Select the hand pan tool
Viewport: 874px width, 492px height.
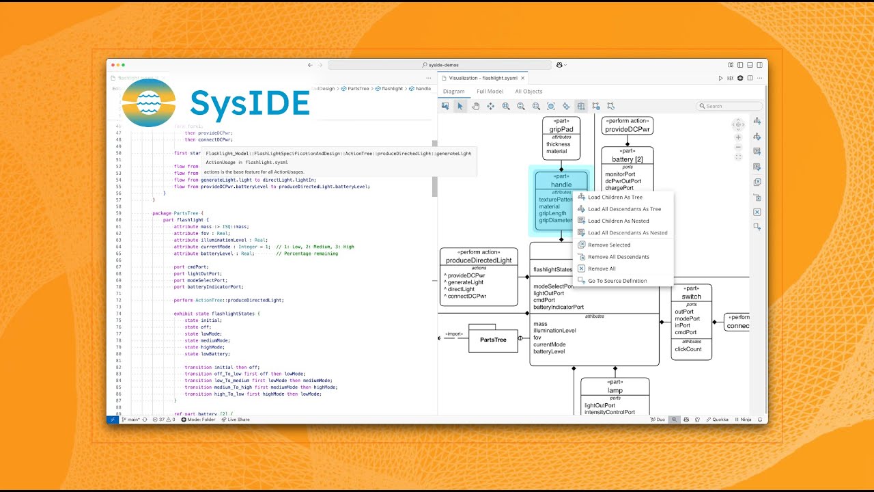[475, 106]
